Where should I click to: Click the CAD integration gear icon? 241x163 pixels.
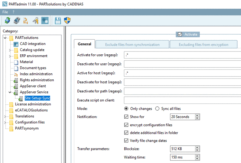pos(16,44)
